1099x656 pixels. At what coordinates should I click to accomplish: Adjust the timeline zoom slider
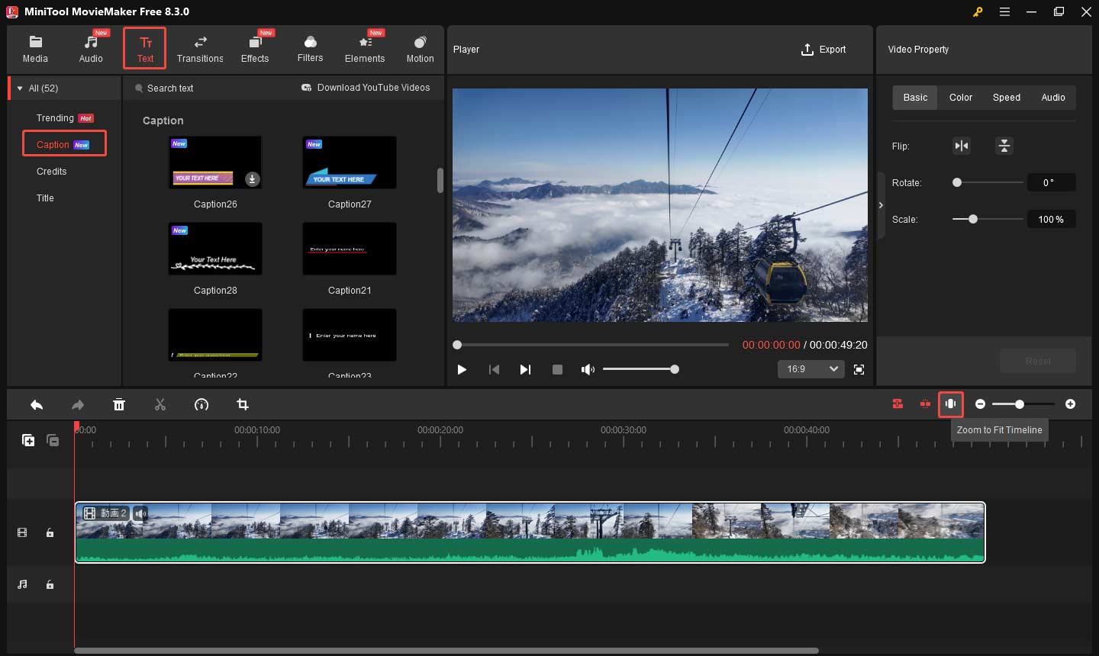(1023, 404)
